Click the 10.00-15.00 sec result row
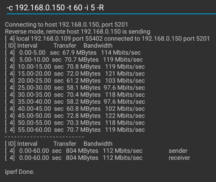 coord(75,67)
